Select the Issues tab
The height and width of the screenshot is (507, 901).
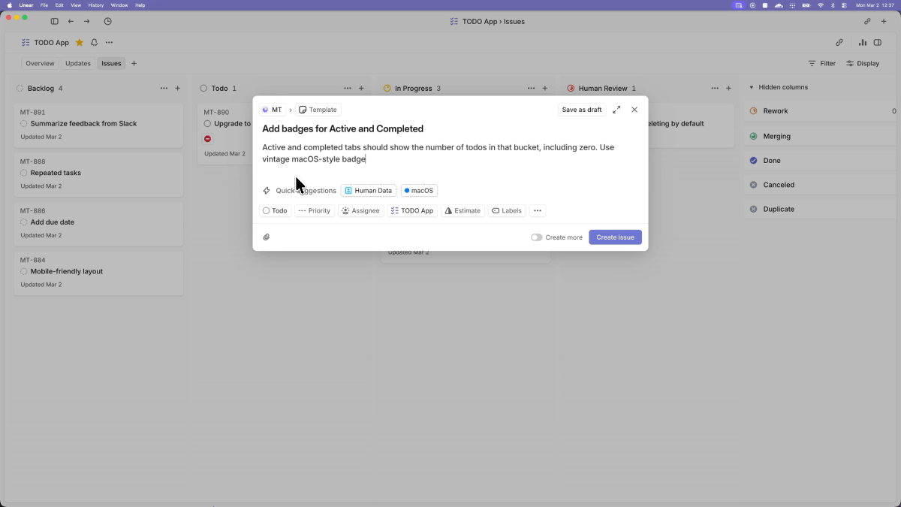[x=111, y=63]
